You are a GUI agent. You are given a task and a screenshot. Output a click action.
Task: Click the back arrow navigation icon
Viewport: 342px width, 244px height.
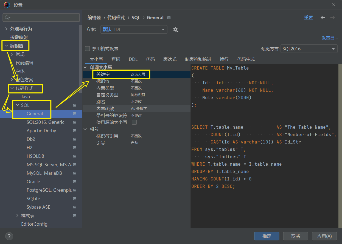point(323,18)
